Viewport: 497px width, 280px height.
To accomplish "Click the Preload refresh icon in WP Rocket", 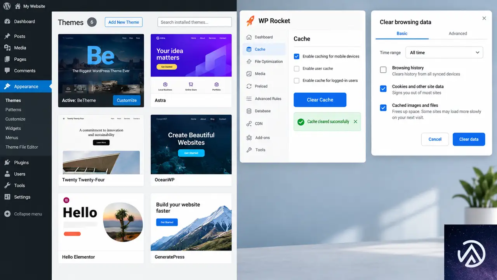I will [249, 86].
